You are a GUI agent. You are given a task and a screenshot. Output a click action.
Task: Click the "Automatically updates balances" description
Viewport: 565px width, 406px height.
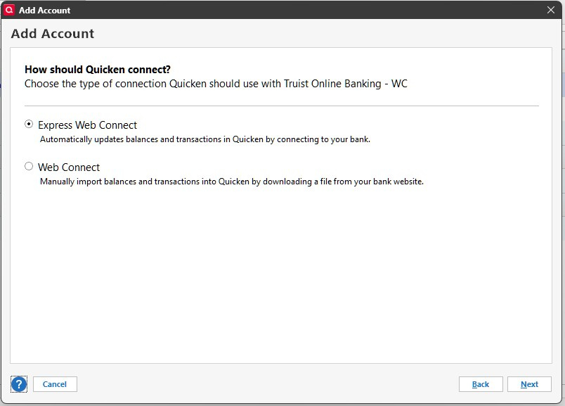pyautogui.click(x=204, y=139)
